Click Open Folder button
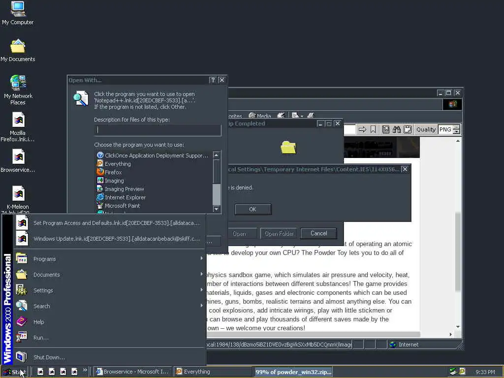The image size is (504, 378). pos(279,233)
